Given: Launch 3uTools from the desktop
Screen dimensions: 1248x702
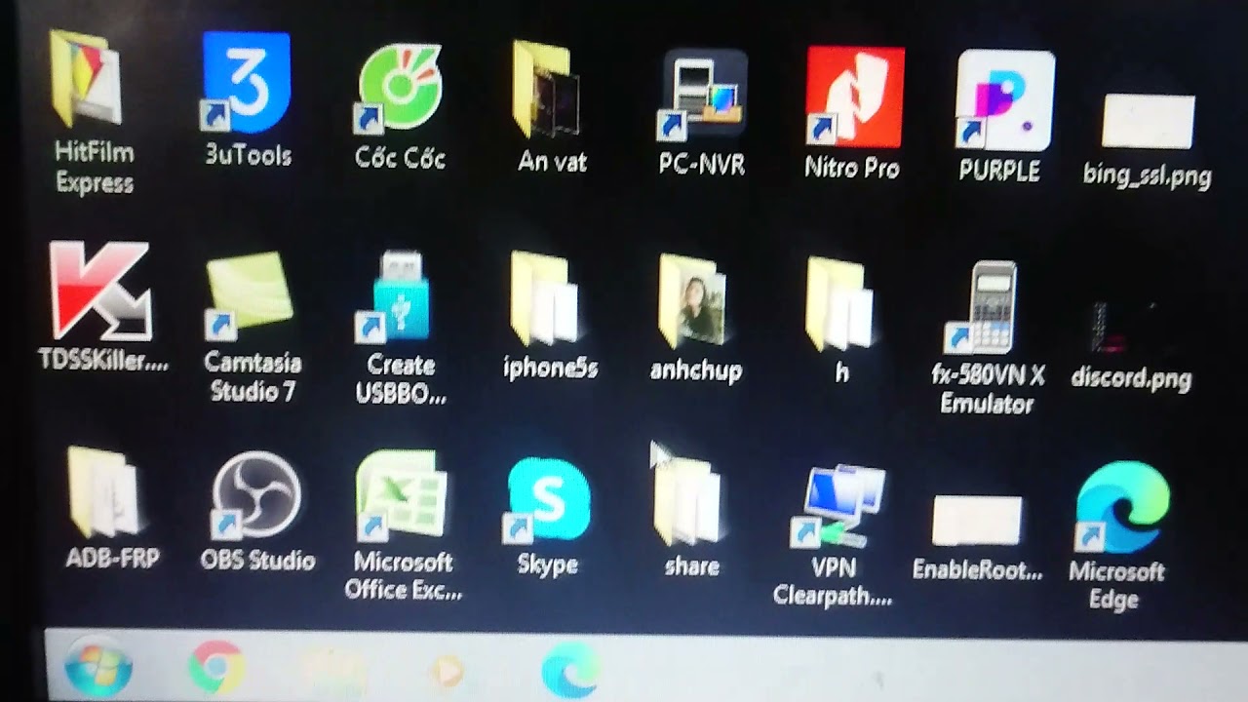Looking at the screenshot, I should tap(246, 83).
